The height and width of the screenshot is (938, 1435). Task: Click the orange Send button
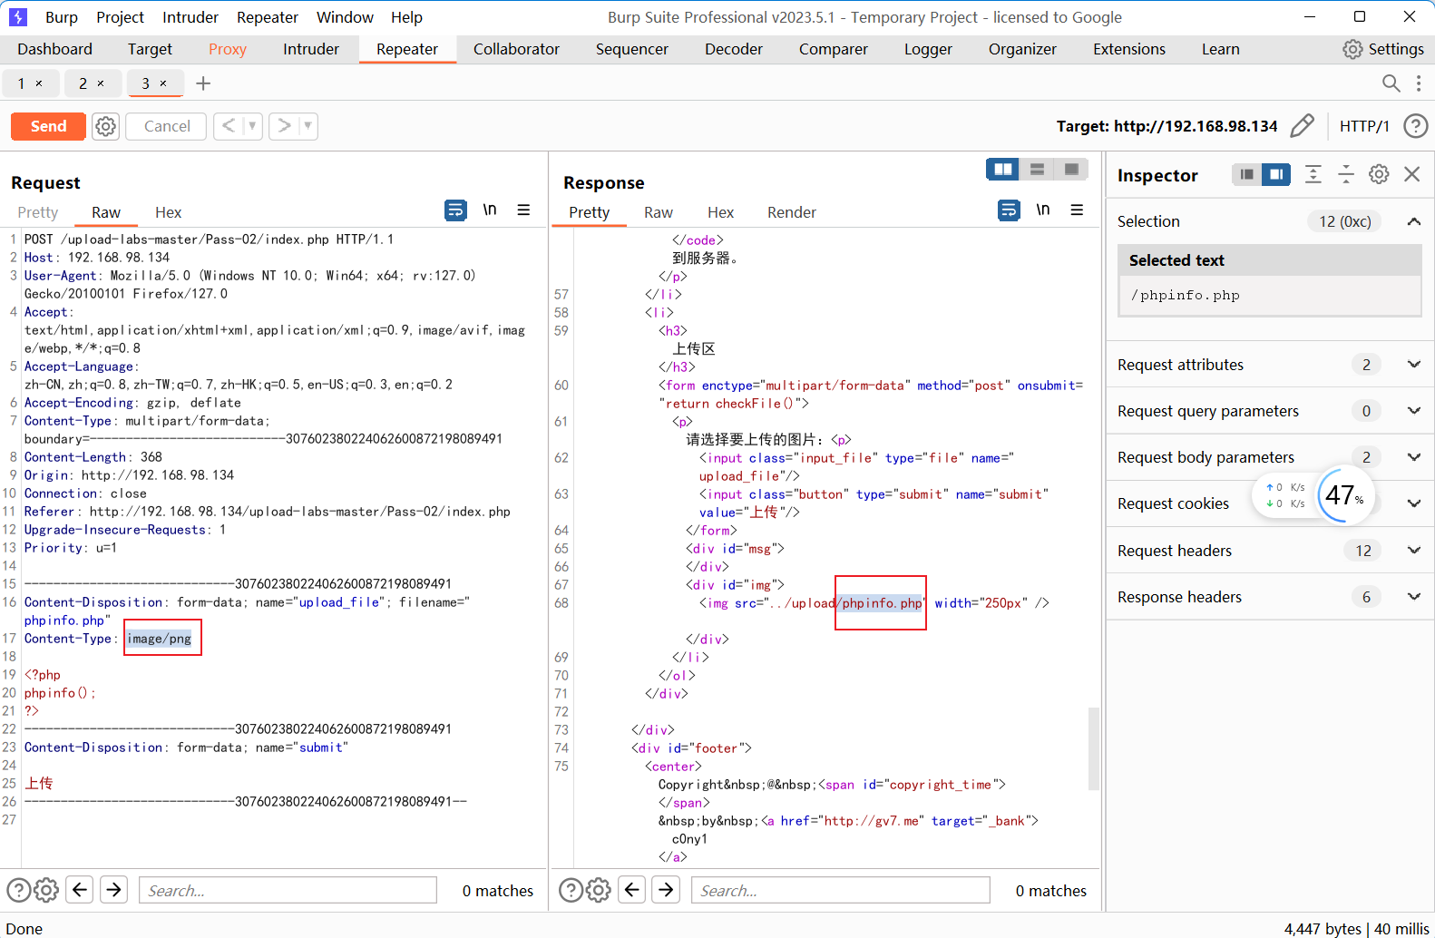click(x=49, y=126)
